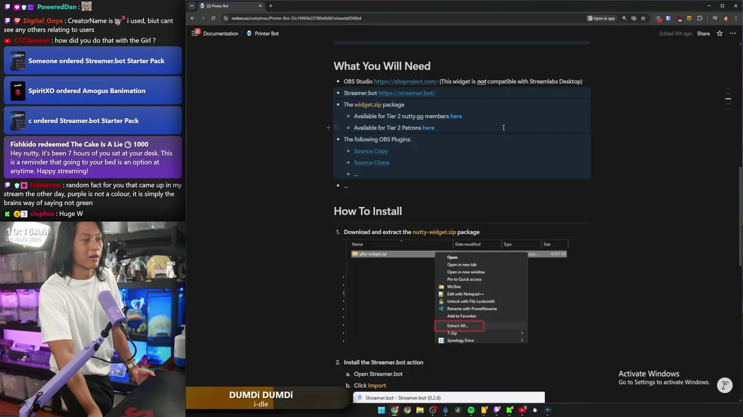Open the Chrome three-dot menu
743x417 pixels.
[x=736, y=18]
